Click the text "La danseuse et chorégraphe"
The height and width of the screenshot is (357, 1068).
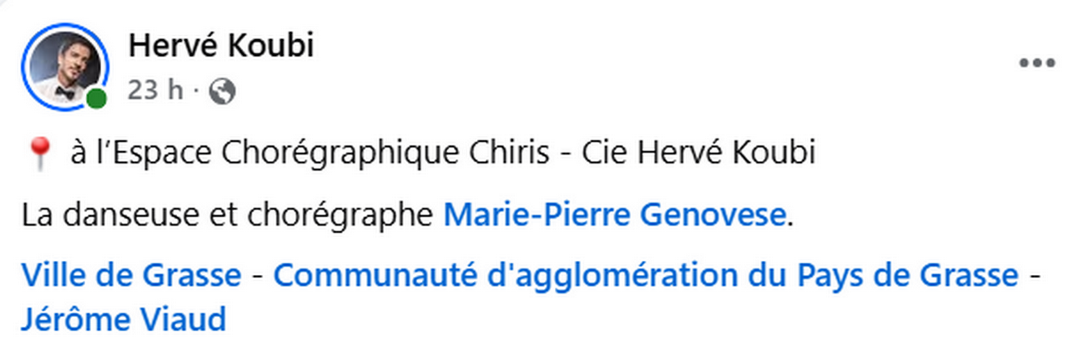(229, 215)
